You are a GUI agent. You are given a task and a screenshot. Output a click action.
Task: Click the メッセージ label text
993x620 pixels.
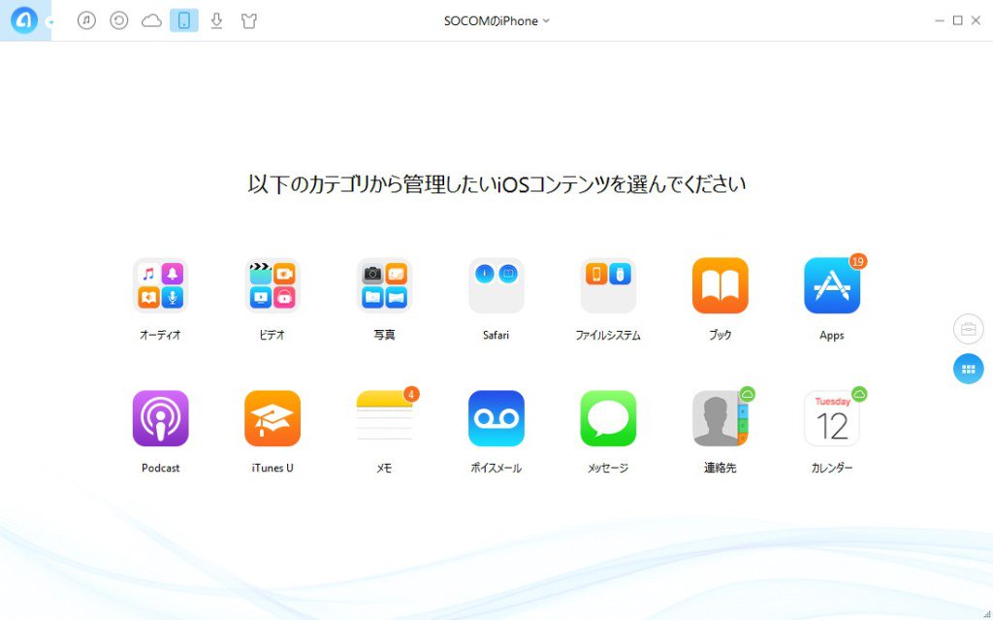point(608,468)
